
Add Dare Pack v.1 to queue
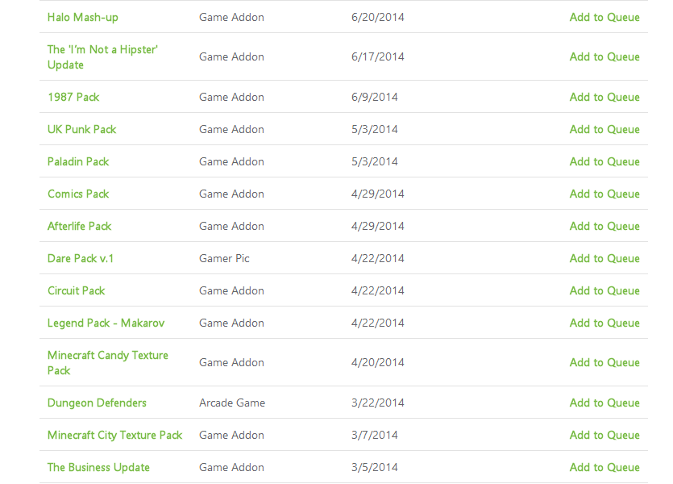coord(604,258)
